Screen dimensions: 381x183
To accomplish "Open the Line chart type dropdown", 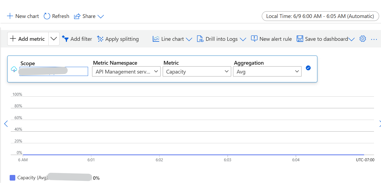I will coord(172,39).
